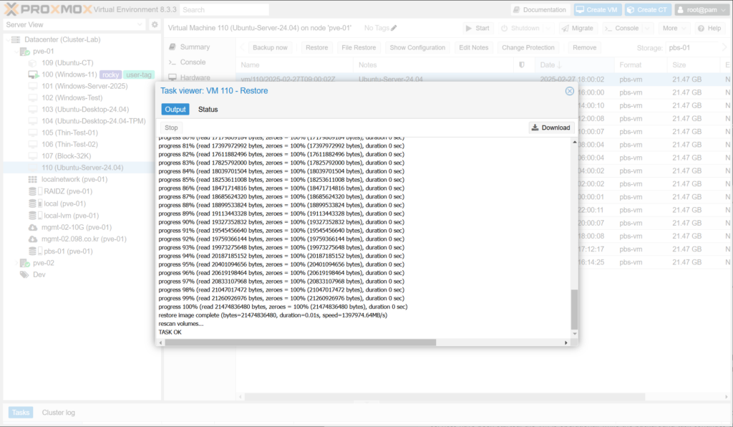
Task: Select the localnetwork (pve-01) grid icon
Action: coord(32,179)
